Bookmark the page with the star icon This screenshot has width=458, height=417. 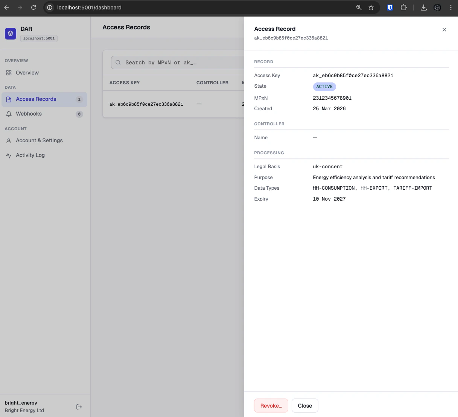coord(371,8)
